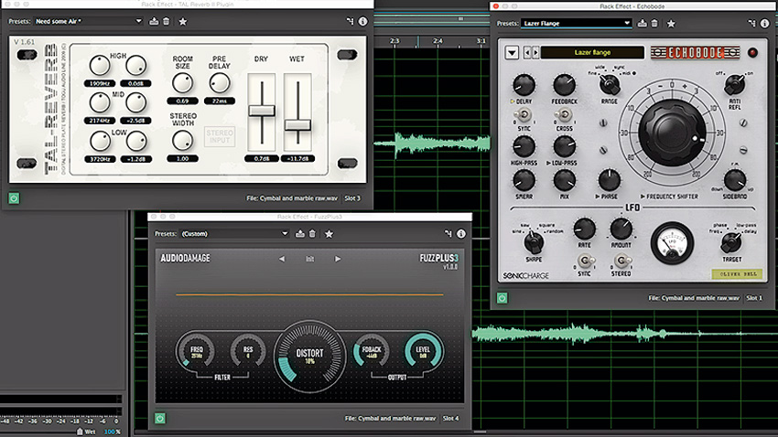Click the WET fader handle in TAL Reverb
The width and height of the screenshot is (778, 437).
pos(297,124)
